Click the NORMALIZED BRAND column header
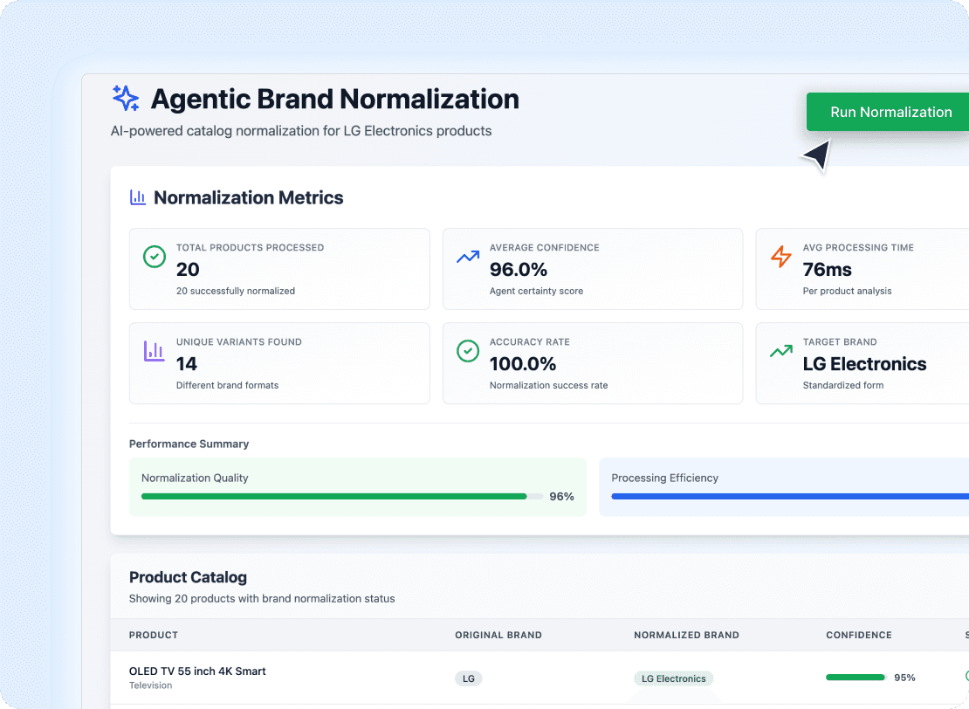 click(686, 635)
